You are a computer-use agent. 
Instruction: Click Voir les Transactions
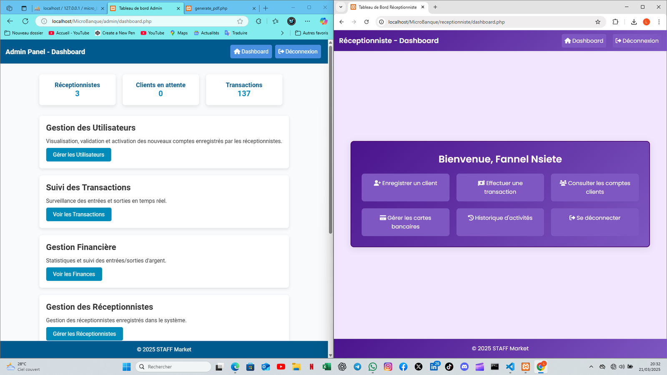click(x=78, y=214)
